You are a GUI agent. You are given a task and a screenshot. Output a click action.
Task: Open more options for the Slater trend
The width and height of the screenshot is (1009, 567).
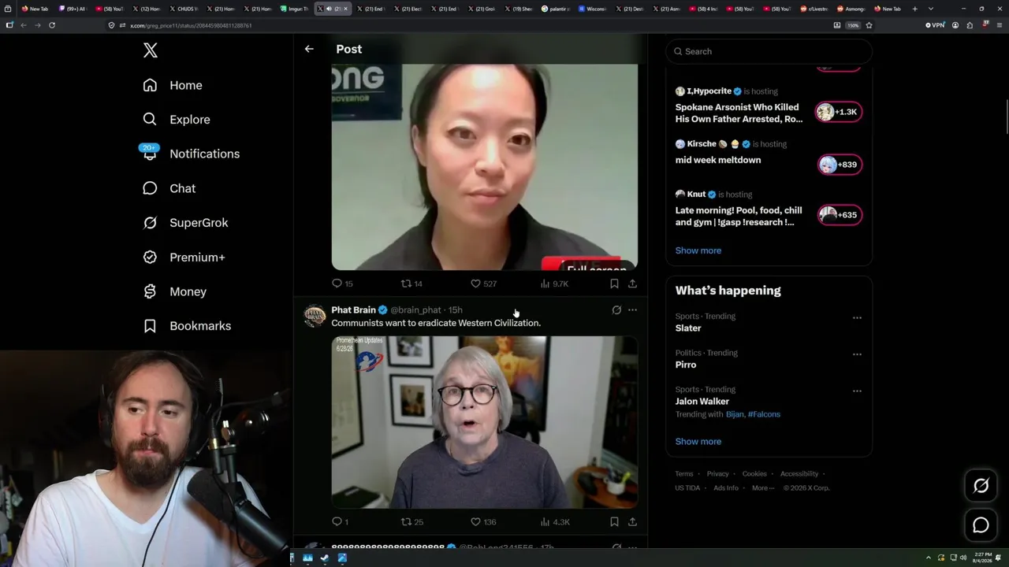pyautogui.click(x=857, y=317)
